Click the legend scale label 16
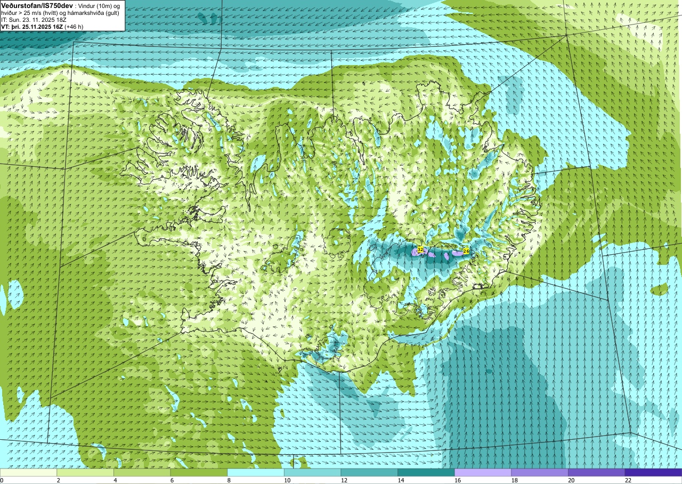This screenshot has height=484, width=682. 458,480
